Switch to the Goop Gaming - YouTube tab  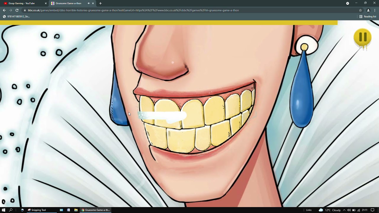(24, 3)
